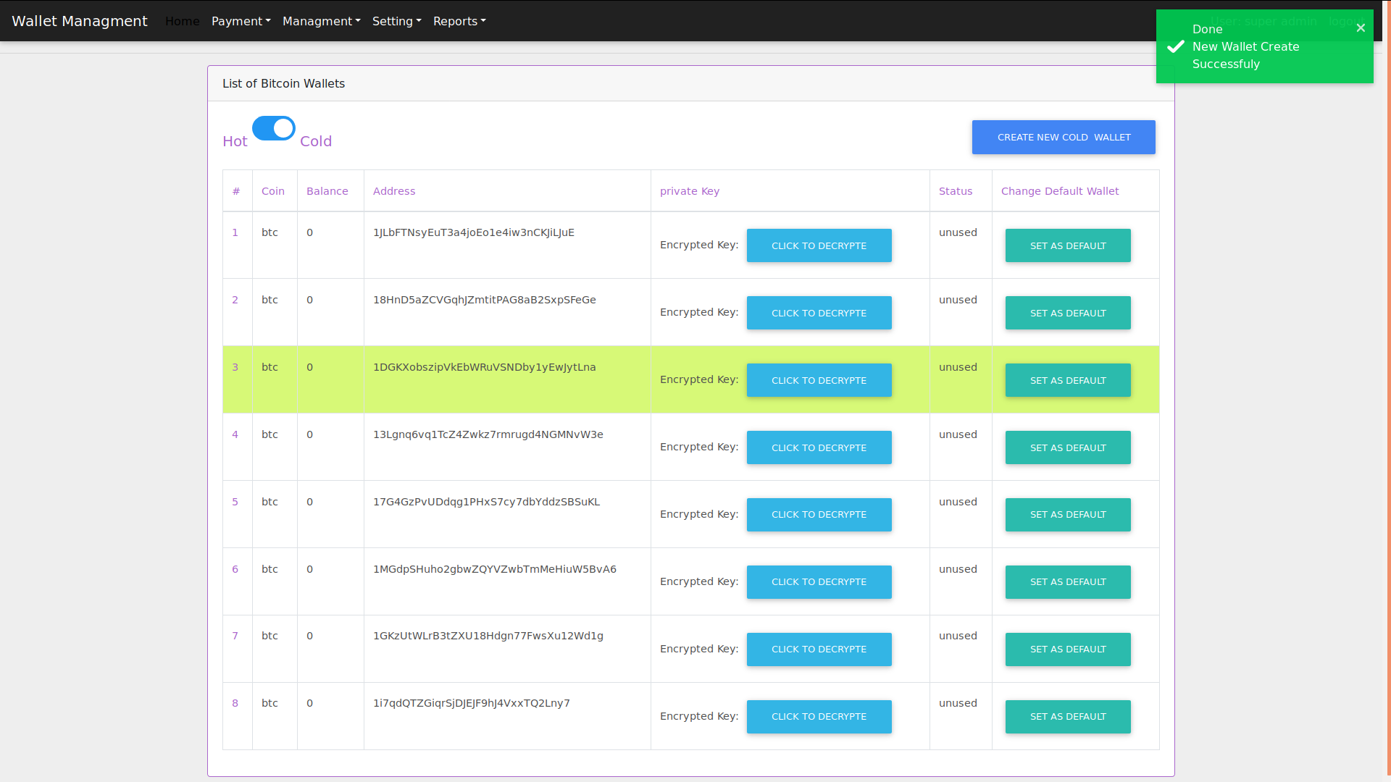Set wallet row 5 as default
Viewport: 1391px width, 782px height.
coord(1068,515)
